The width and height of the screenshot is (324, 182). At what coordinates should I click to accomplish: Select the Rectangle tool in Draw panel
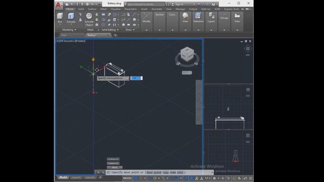(129, 25)
